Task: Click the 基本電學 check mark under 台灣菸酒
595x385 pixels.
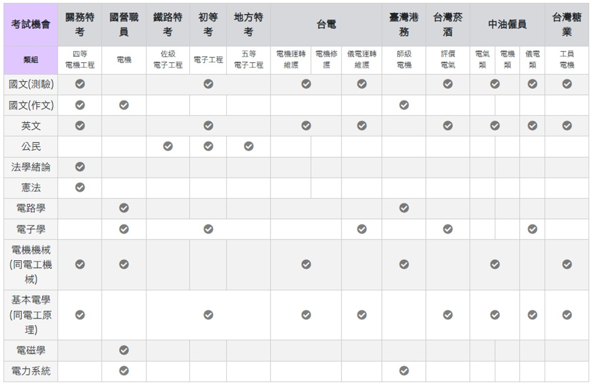Action: (x=448, y=315)
